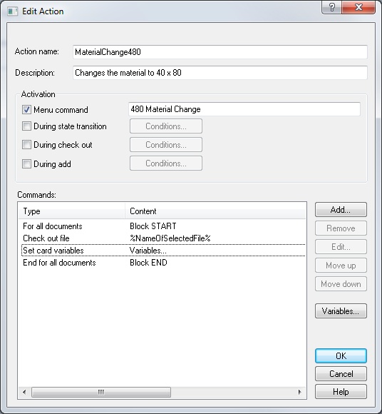The width and height of the screenshot is (382, 414).
Task: Open the Variables... dialog button
Action: point(341,311)
